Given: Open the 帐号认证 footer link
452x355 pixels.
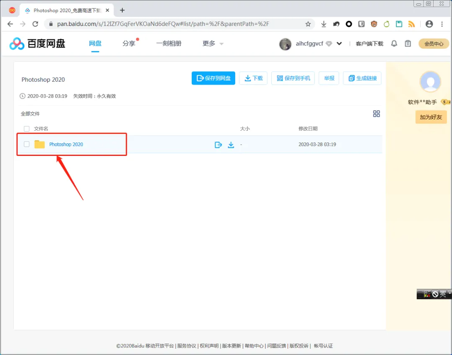Looking at the screenshot, I should point(323,346).
